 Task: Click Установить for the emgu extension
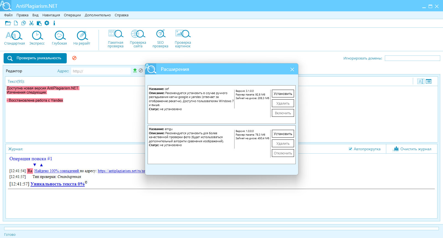click(x=283, y=134)
